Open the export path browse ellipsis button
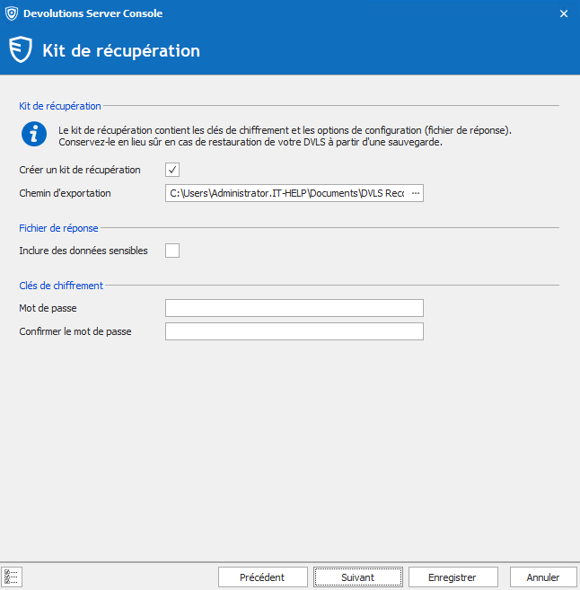This screenshot has width=580, height=590. tap(415, 193)
